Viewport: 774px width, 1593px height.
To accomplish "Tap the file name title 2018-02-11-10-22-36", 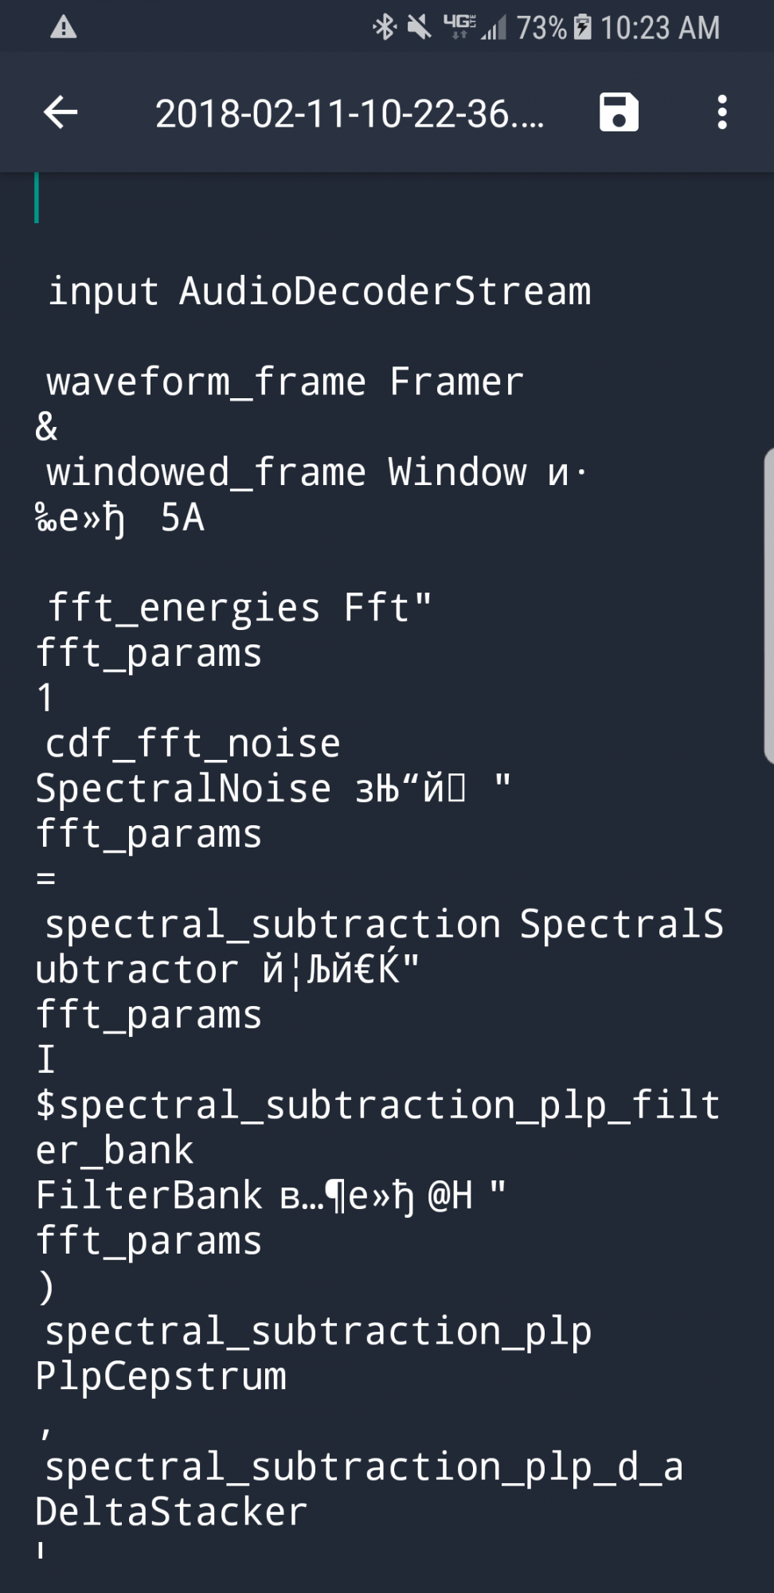I will (x=350, y=114).
